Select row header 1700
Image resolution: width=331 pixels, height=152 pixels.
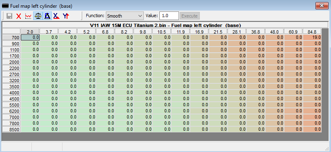[x=11, y=56]
